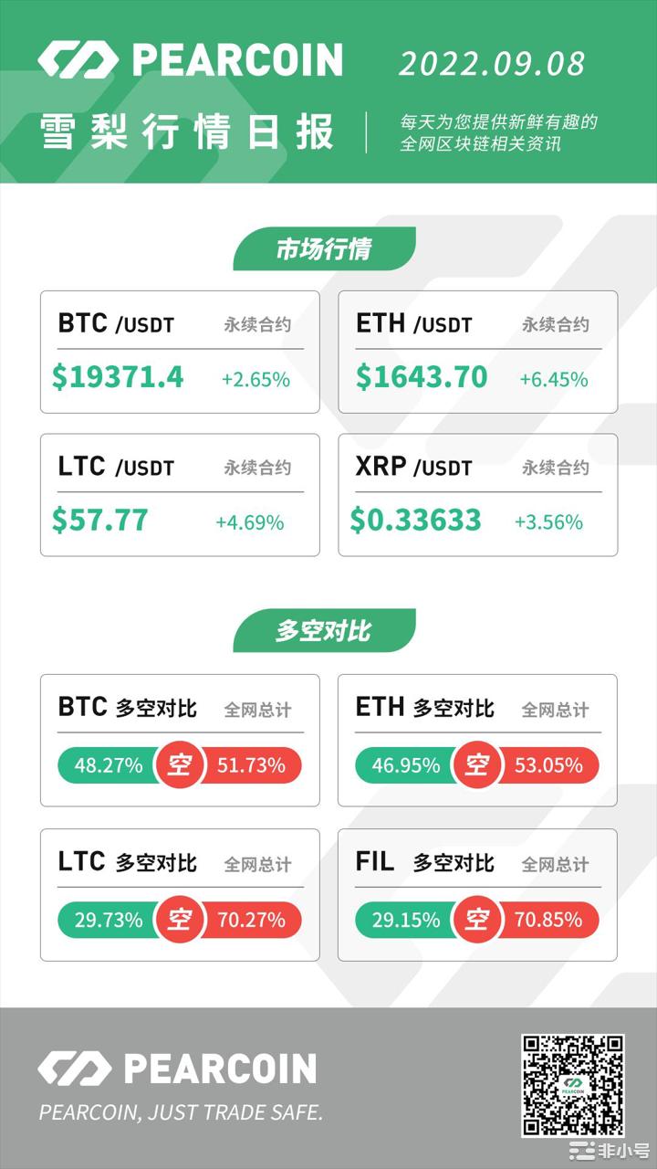Screen dimensions: 657x1169
Task: Click the PEARCOIN logo icon in footer
Action: tap(75, 1069)
